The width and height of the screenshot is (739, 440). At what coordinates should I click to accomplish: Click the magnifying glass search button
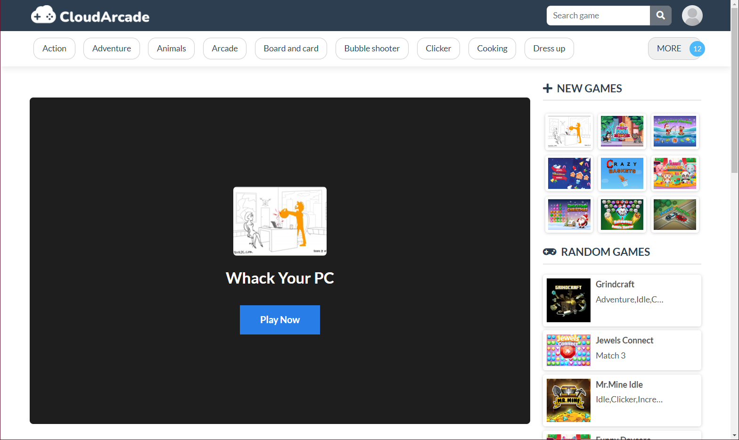pos(661,16)
